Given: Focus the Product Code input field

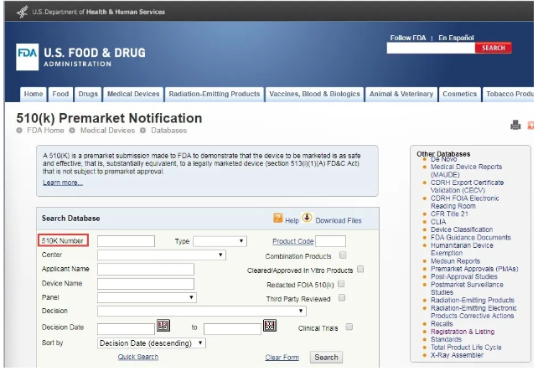Looking at the screenshot, I should click(330, 241).
